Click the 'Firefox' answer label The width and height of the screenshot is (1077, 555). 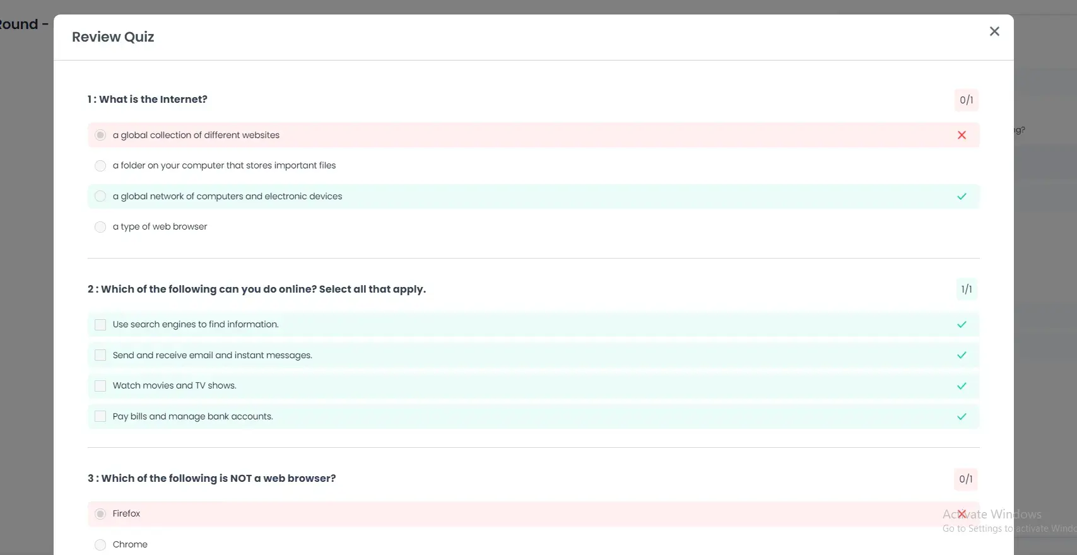[126, 513]
